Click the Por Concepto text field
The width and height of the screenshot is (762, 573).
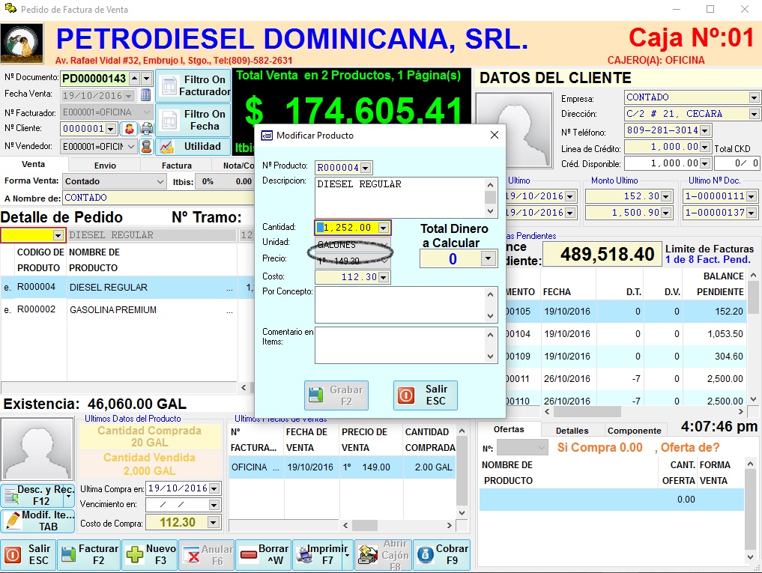point(399,305)
